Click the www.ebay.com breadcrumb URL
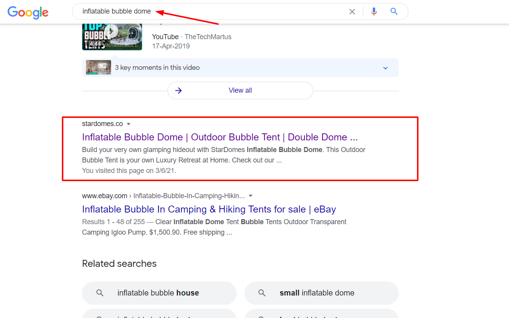Image resolution: width=509 pixels, height=318 pixels. coord(105,196)
